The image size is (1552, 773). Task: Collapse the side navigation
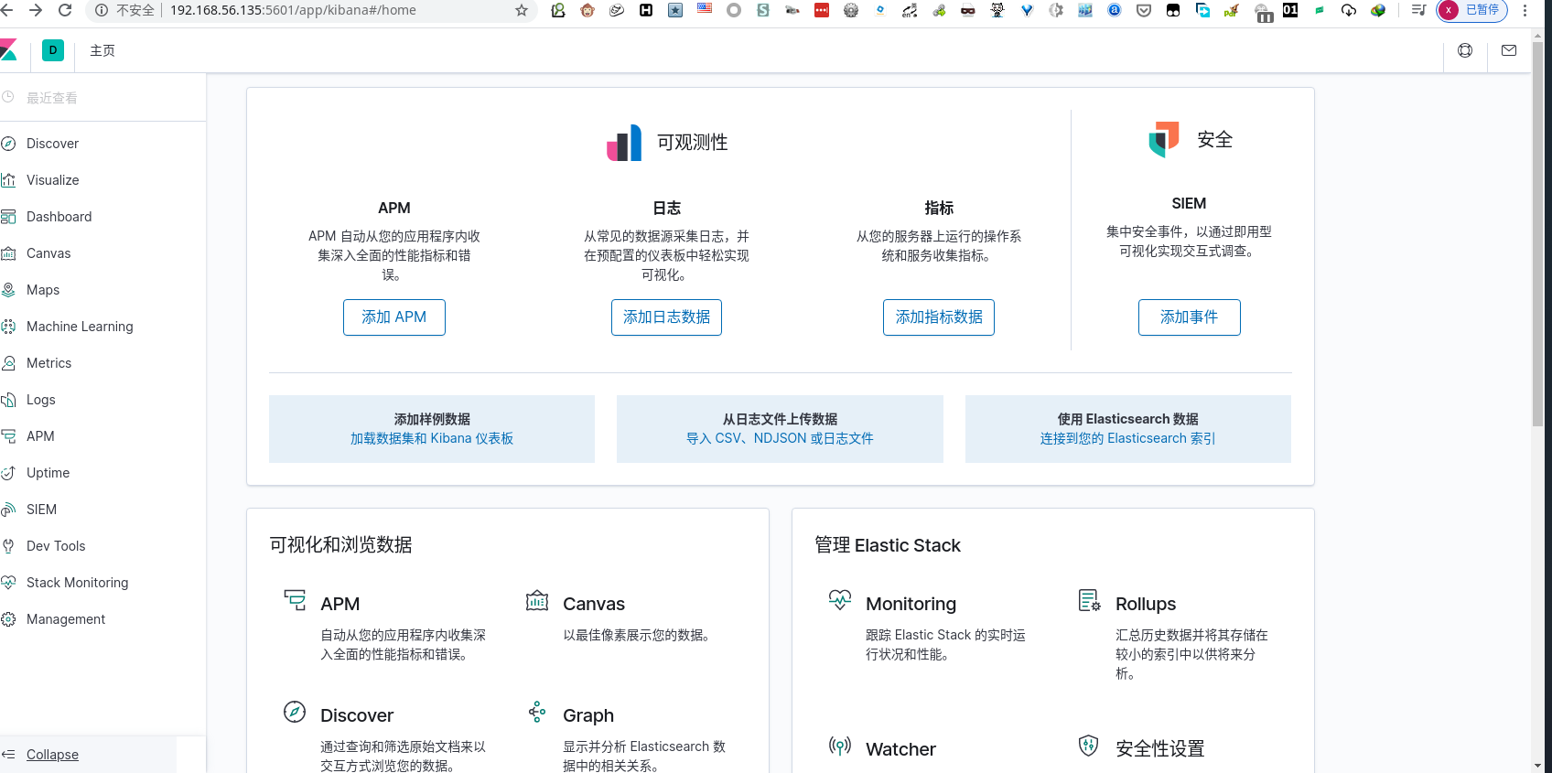point(52,755)
